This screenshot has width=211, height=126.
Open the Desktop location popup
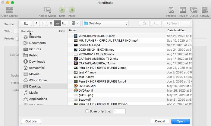105,23
